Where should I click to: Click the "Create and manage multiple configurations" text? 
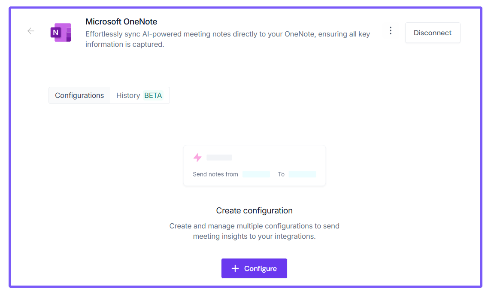[255, 231]
